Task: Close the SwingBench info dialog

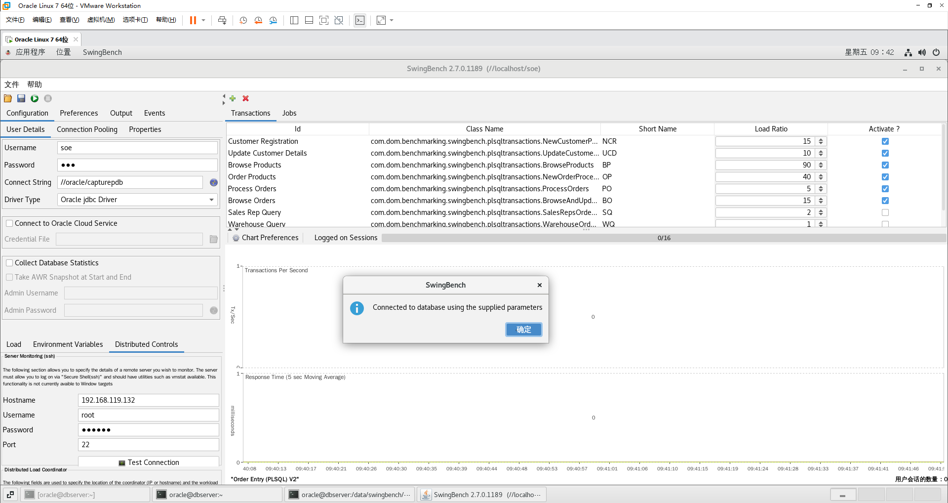Action: (x=540, y=285)
